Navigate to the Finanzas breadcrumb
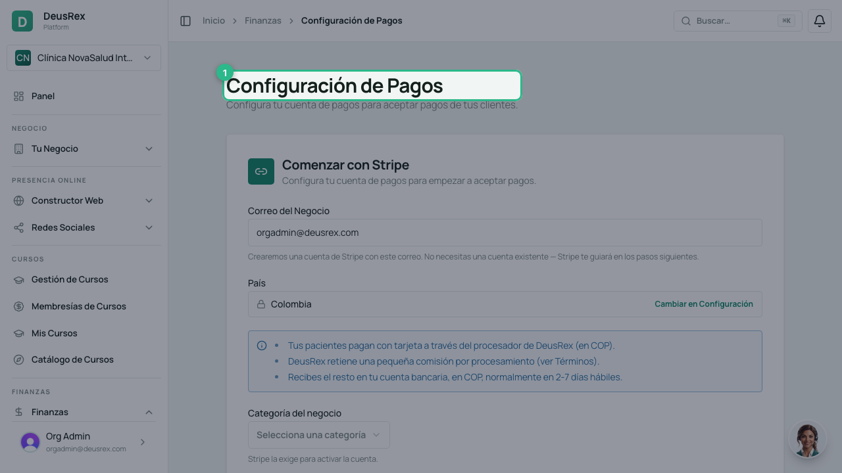This screenshot has height=473, width=842. click(263, 21)
